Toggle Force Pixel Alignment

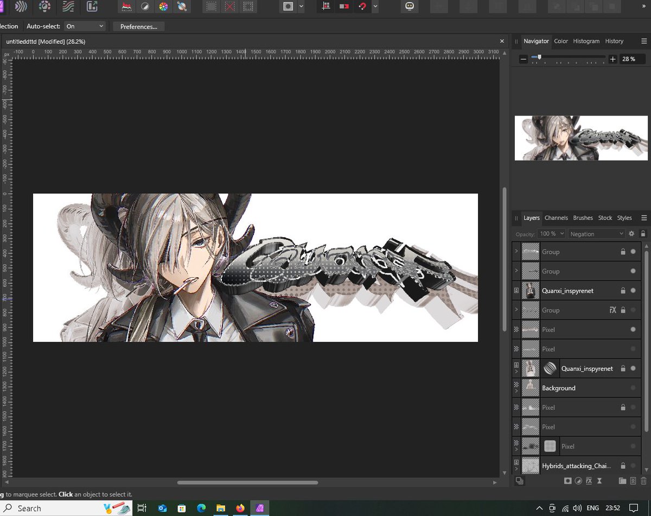[x=325, y=7]
